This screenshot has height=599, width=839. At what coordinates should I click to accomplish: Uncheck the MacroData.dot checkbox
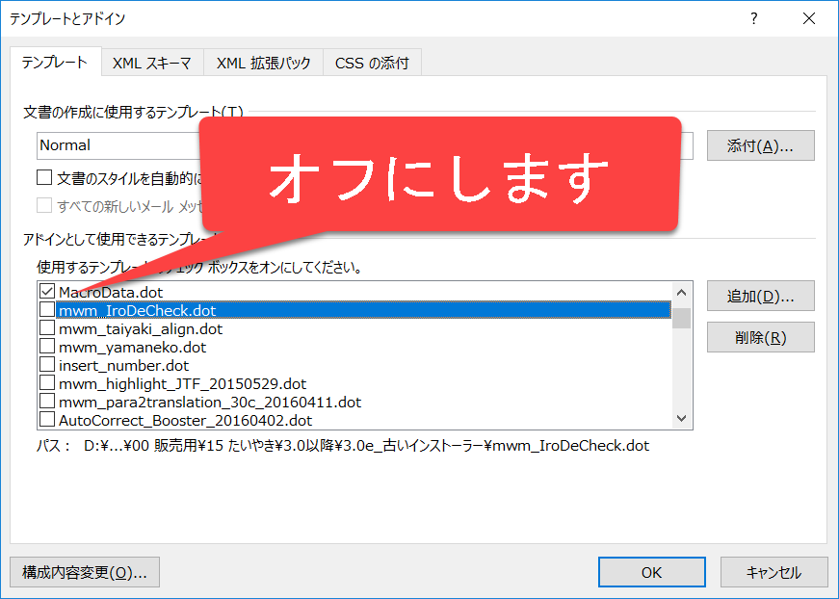tap(46, 291)
